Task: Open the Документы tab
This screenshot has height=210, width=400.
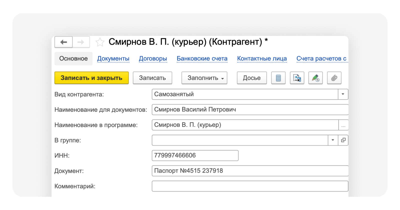Action: click(113, 59)
